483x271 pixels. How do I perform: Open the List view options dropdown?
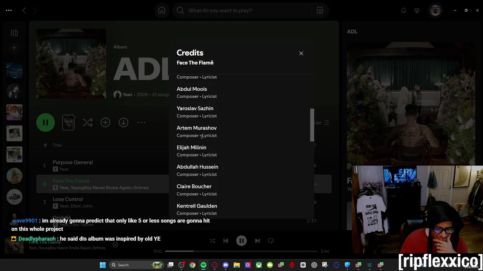[322, 123]
